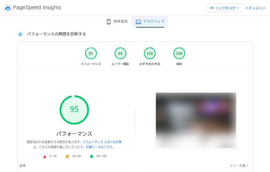The width and height of the screenshot is (270, 172).
Task: Click the large パフォーマンス heading text
Action: (x=74, y=134)
